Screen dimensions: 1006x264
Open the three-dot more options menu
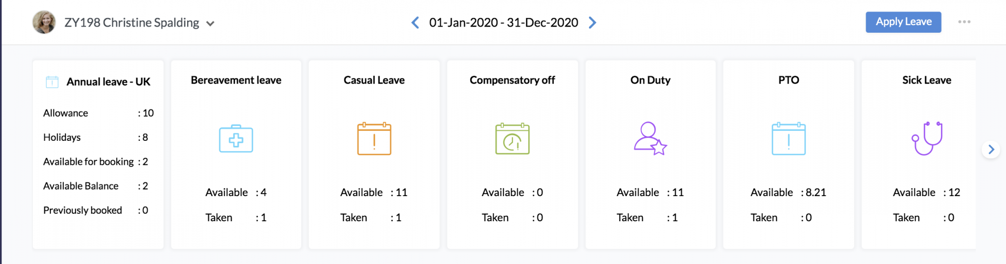tap(964, 22)
